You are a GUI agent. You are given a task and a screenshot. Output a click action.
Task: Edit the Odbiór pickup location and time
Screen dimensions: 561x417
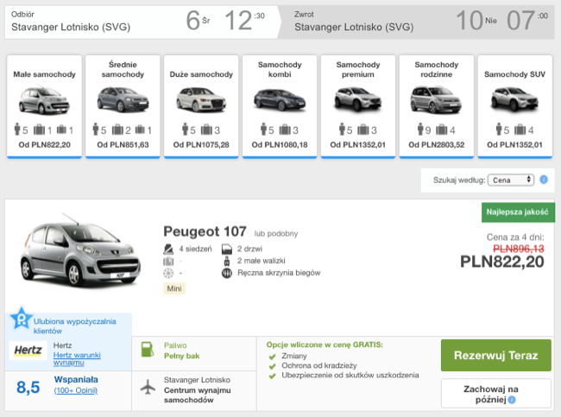(142, 22)
